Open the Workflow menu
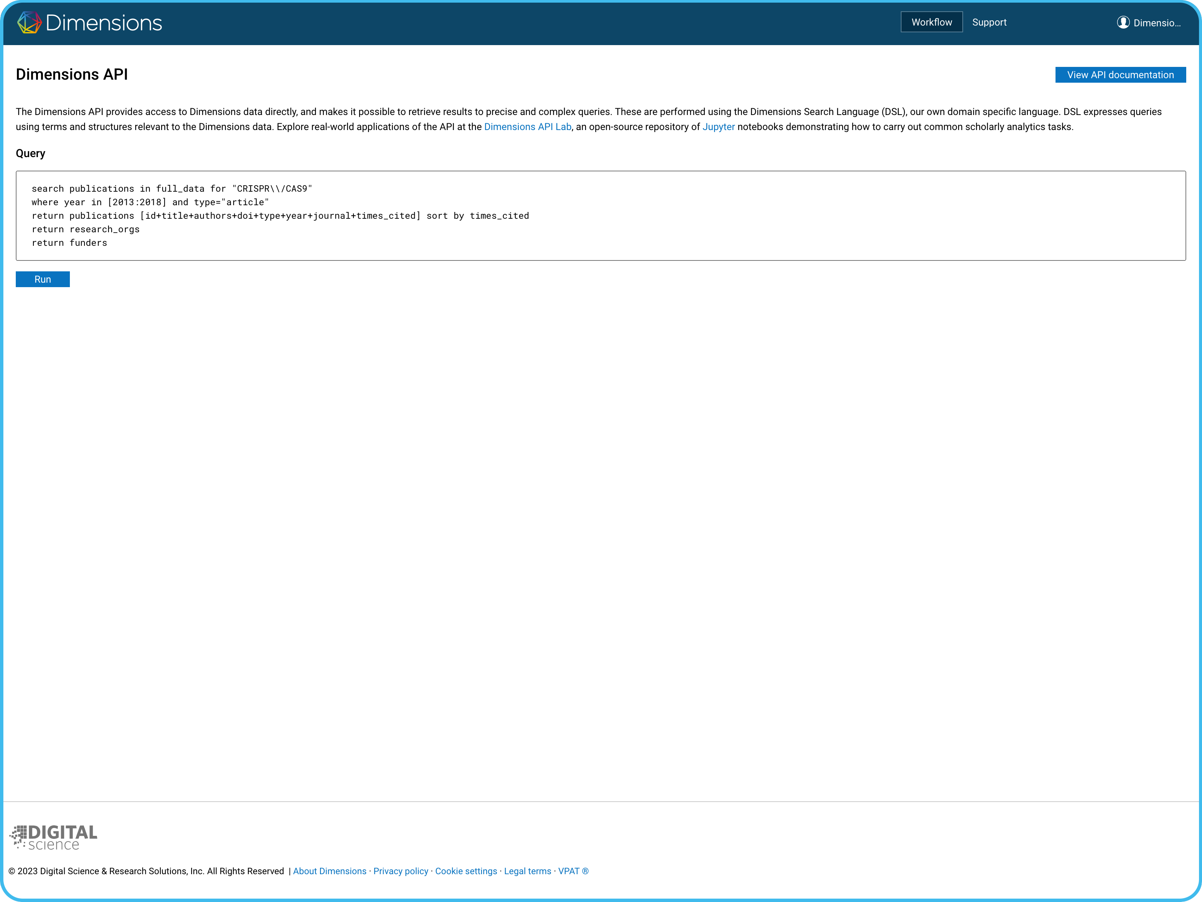Image resolution: width=1202 pixels, height=902 pixels. (932, 22)
